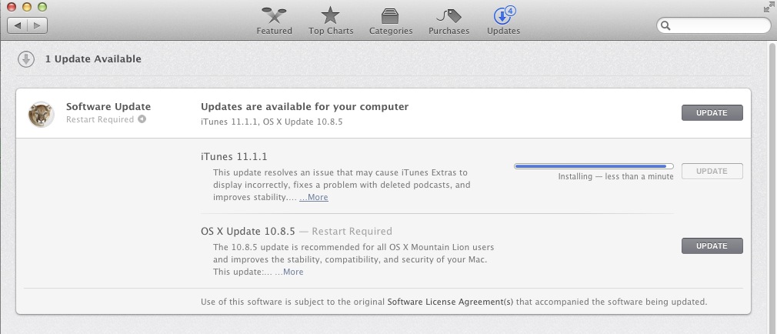Image resolution: width=777 pixels, height=334 pixels.
Task: Click in the App Store search field
Action: point(714,25)
